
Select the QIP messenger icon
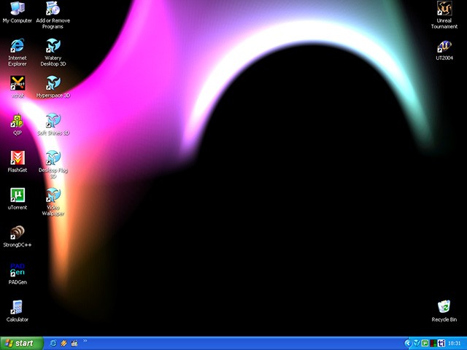[18, 125]
